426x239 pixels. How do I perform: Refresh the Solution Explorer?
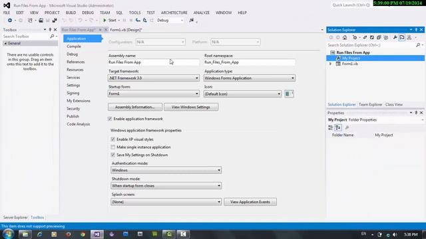coord(371,37)
